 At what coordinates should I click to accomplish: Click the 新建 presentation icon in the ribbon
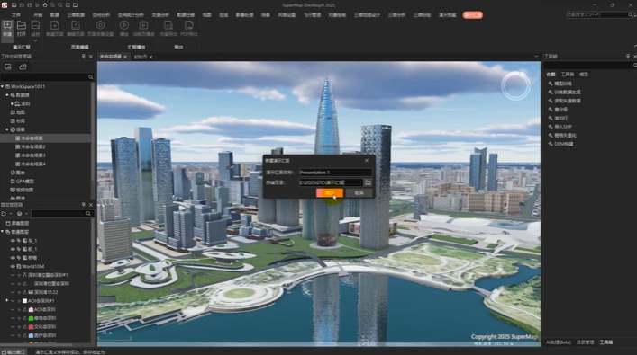pyautogui.click(x=7, y=25)
